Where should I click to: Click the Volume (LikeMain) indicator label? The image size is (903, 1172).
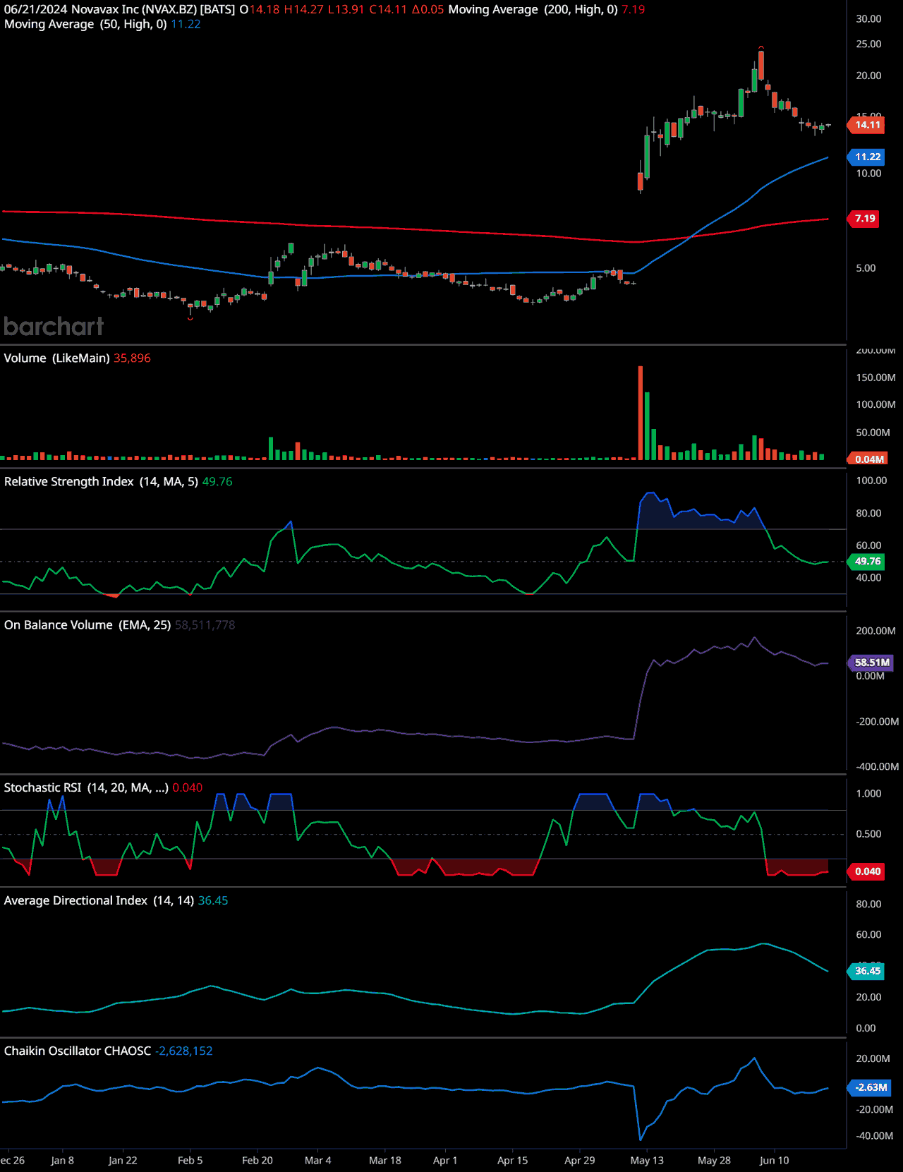coord(56,358)
